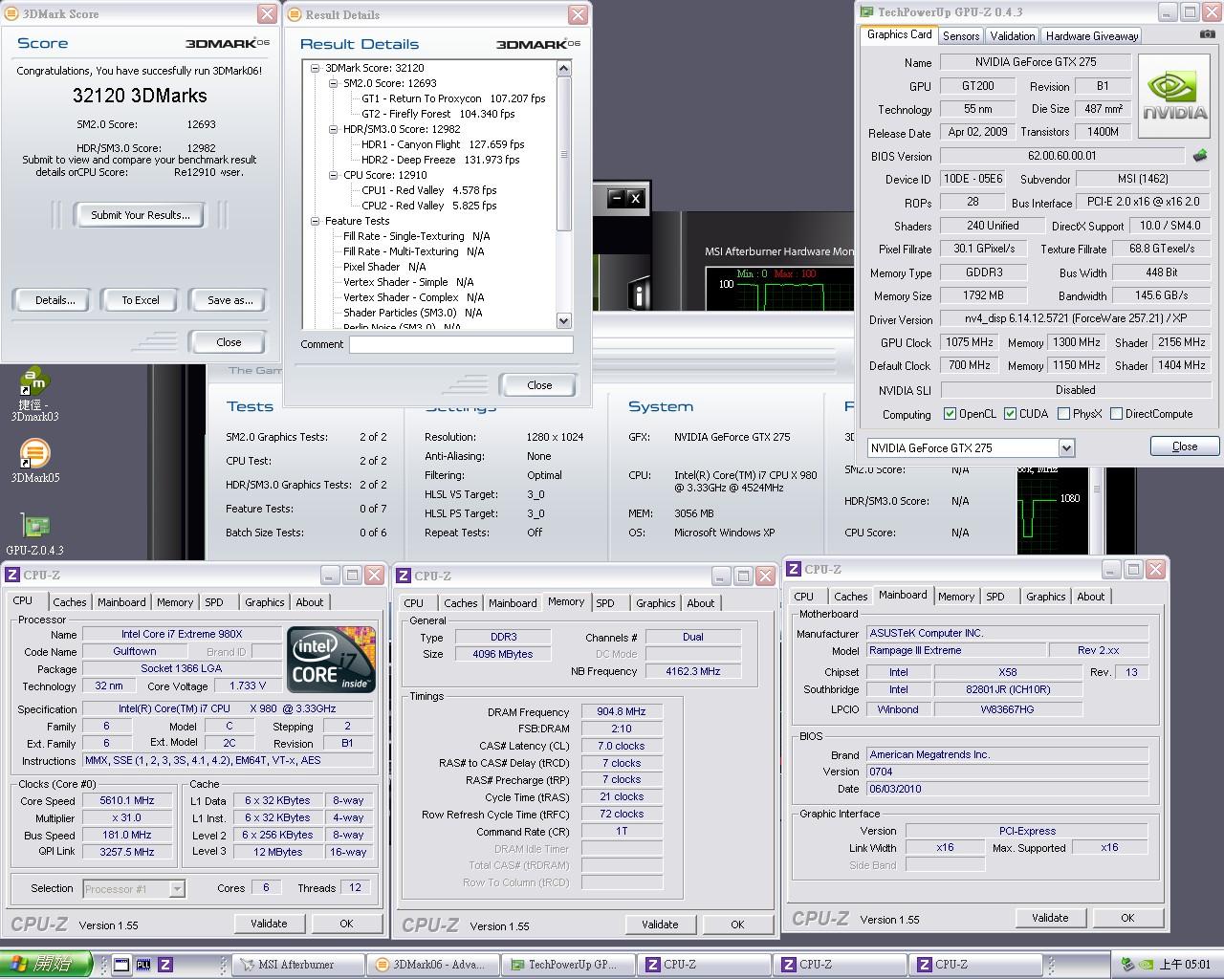
Task: Click Close button in GPU-Z window
Action: [x=1184, y=446]
